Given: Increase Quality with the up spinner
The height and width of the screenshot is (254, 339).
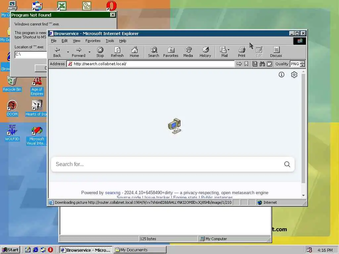Looking at the screenshot, I should point(303,63).
